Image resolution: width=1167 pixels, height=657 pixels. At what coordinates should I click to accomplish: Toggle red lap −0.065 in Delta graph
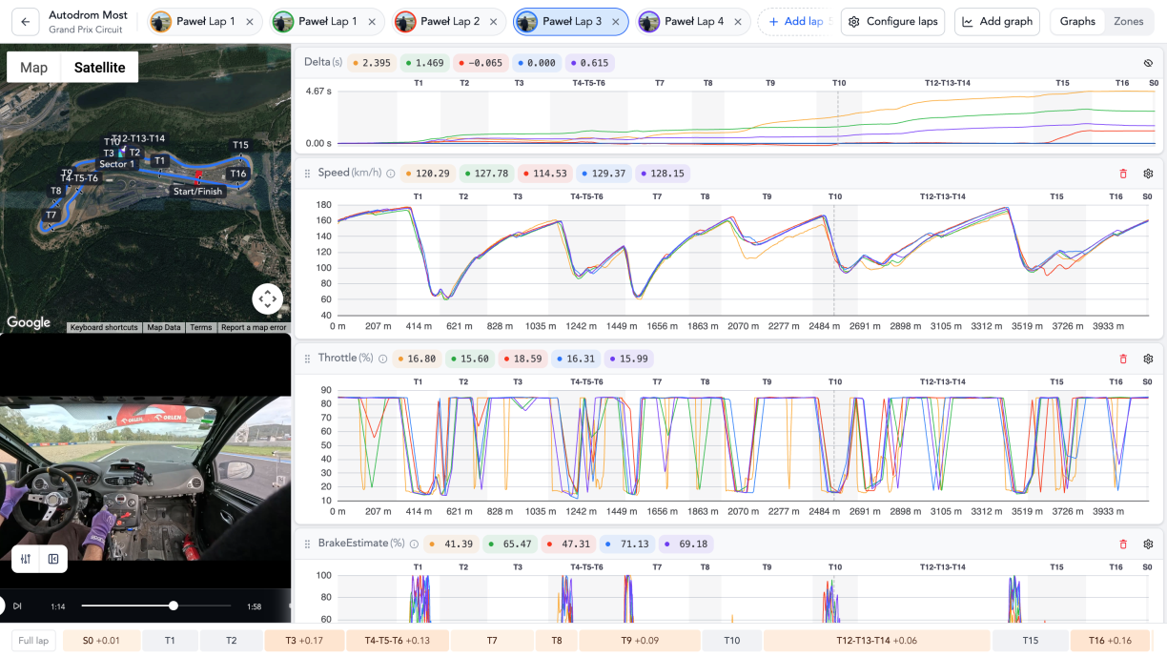coord(481,63)
